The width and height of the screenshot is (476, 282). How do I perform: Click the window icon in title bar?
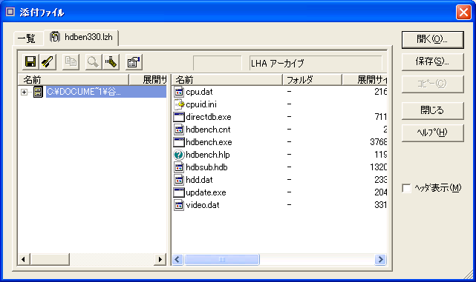[10, 12]
